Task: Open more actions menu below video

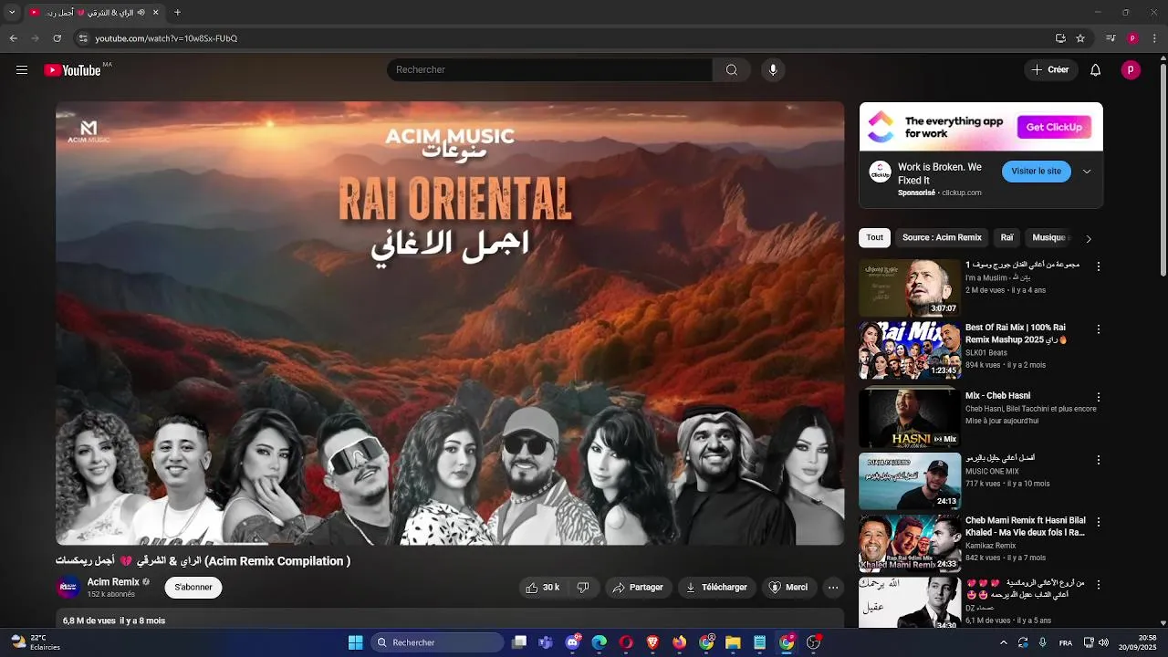Action: [x=833, y=588]
